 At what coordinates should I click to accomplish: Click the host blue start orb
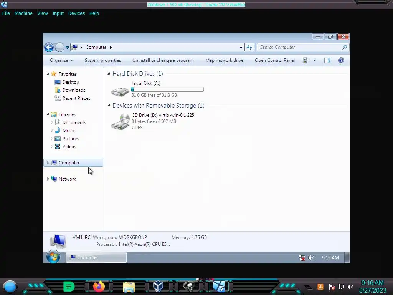click(x=10, y=287)
